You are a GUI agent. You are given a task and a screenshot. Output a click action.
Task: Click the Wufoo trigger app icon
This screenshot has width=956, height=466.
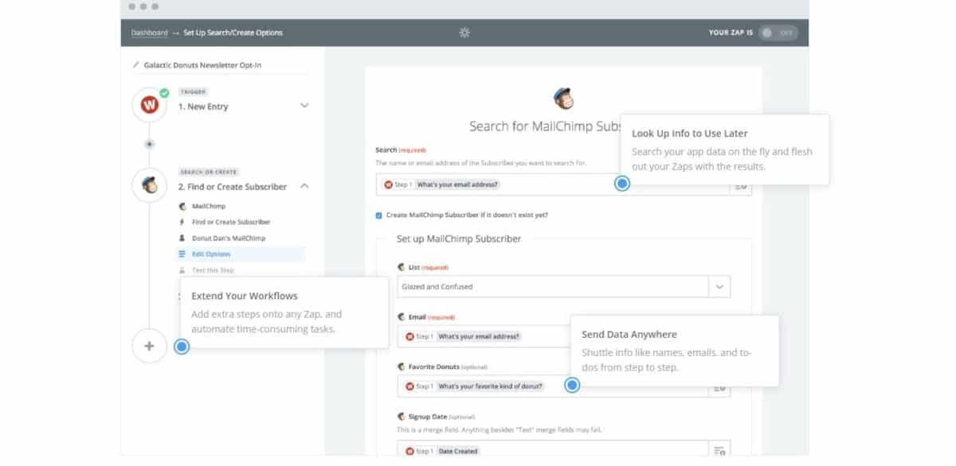[x=149, y=104]
